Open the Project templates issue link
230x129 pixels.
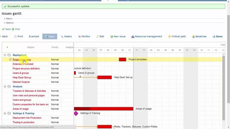[x=22, y=60]
